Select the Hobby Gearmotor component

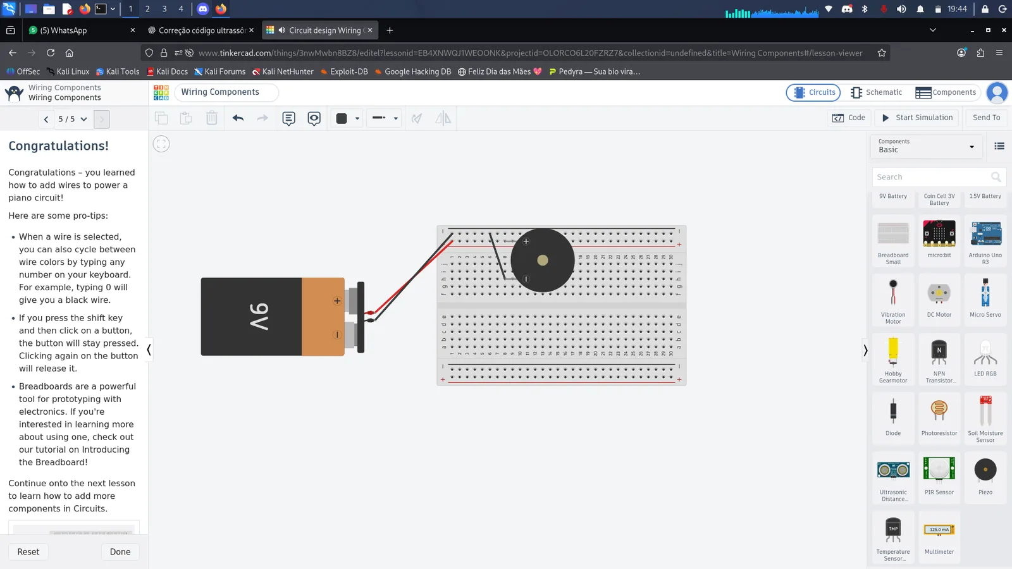point(893,359)
